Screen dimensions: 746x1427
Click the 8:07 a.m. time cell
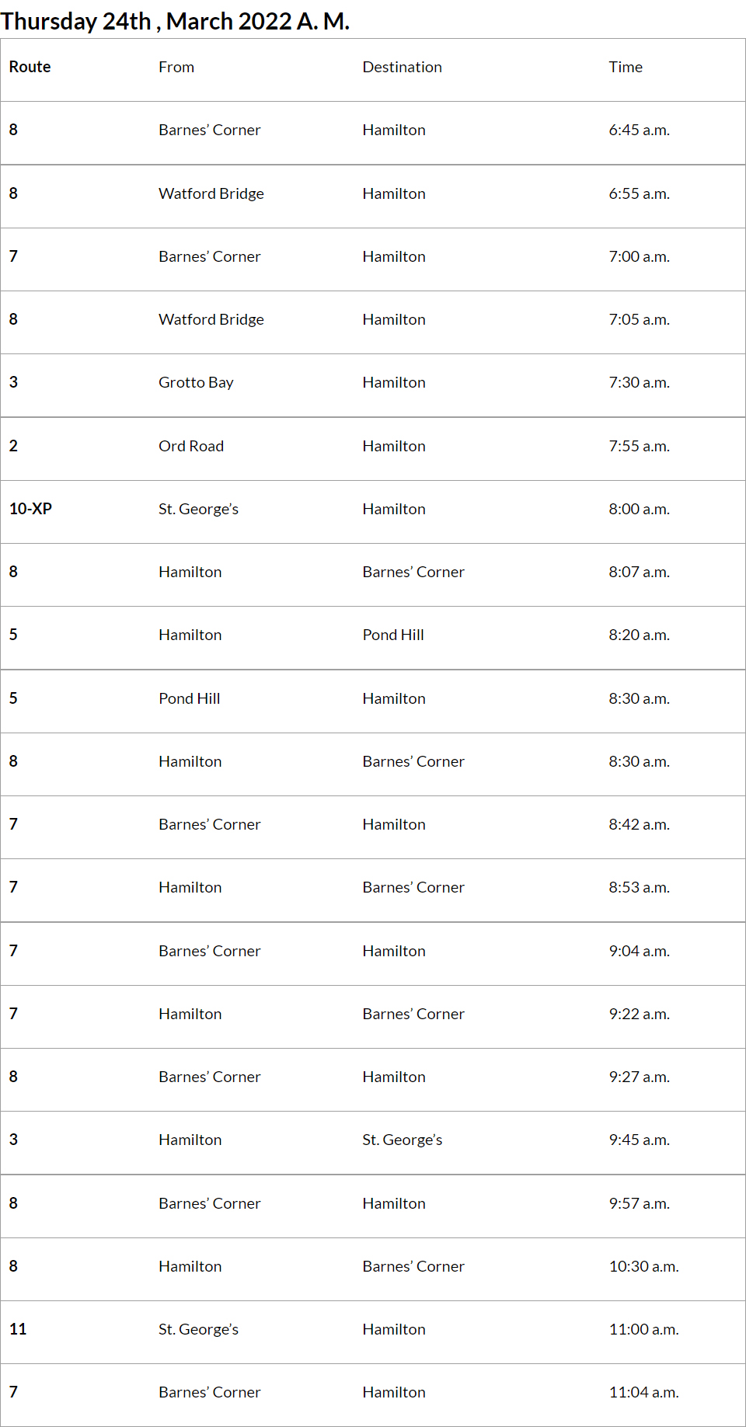click(x=639, y=573)
